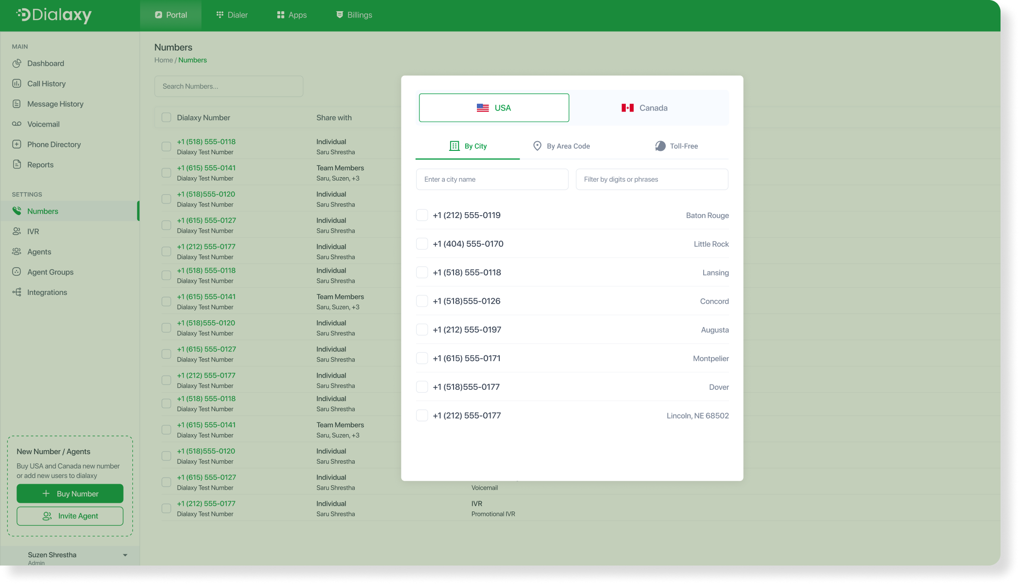The image size is (1020, 585).
Task: Select the Lansing number +1 (518) 555-0118
Action: pos(421,272)
